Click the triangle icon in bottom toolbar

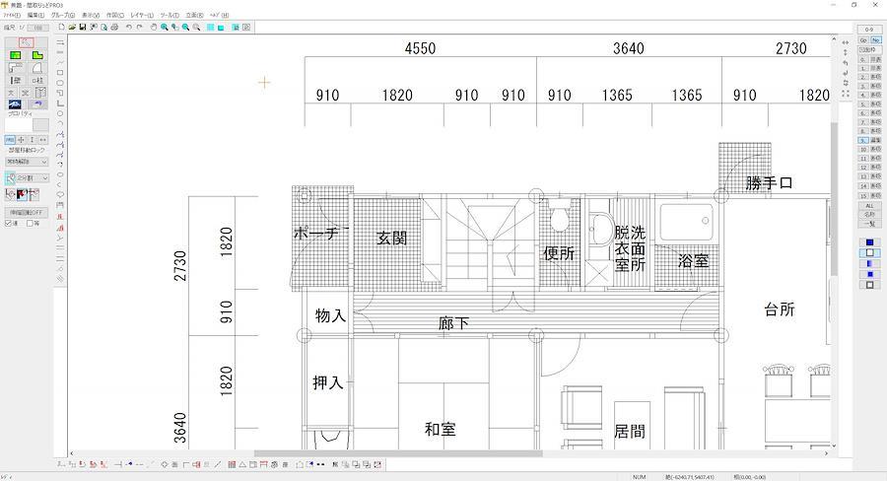[x=242, y=464]
